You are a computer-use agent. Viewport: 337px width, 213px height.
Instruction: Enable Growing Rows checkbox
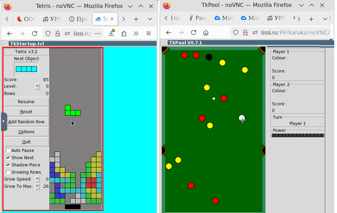tap(8, 172)
